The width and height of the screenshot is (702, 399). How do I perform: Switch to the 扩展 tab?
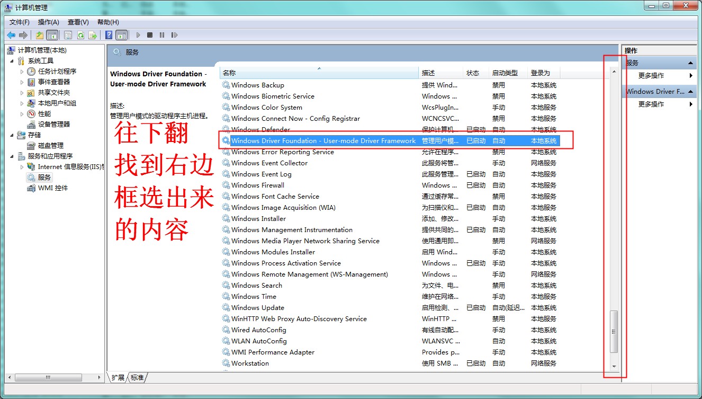[x=118, y=377]
